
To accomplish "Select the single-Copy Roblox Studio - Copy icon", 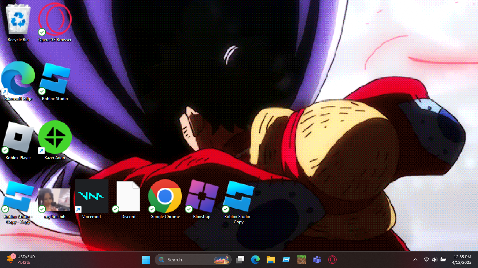I will [239, 202].
